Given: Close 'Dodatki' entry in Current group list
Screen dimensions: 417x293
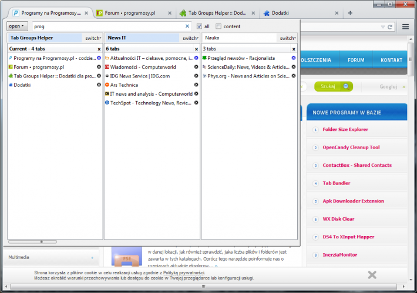Looking at the screenshot, I should 99,85.
